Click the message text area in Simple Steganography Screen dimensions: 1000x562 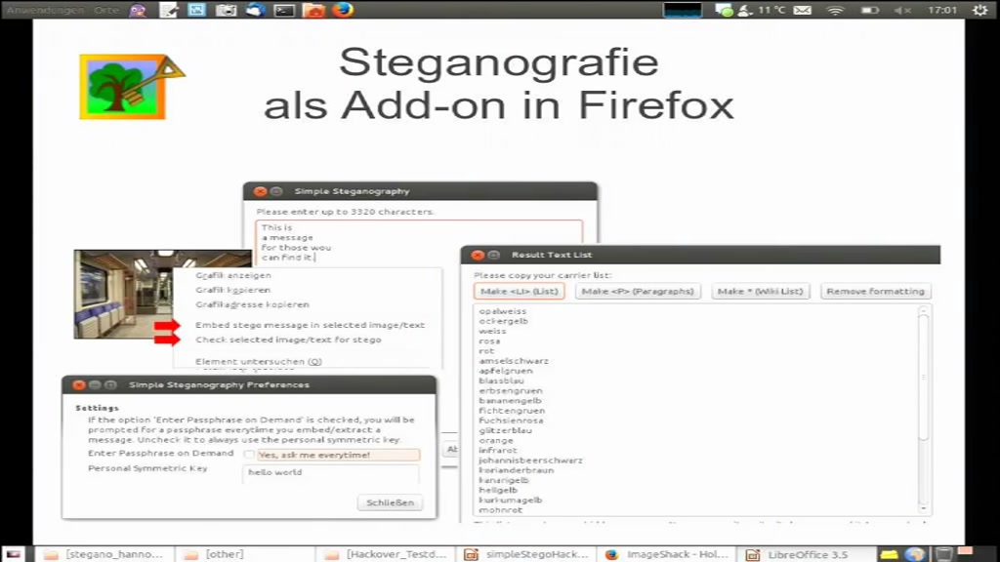419,242
